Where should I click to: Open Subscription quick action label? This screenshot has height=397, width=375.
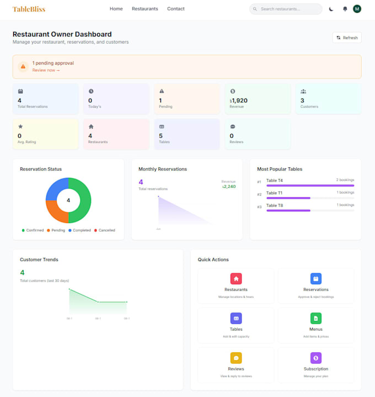pyautogui.click(x=316, y=369)
